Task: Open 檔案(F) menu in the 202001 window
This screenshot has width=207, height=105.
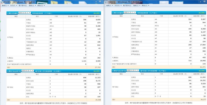Action: [x=110, y=5]
